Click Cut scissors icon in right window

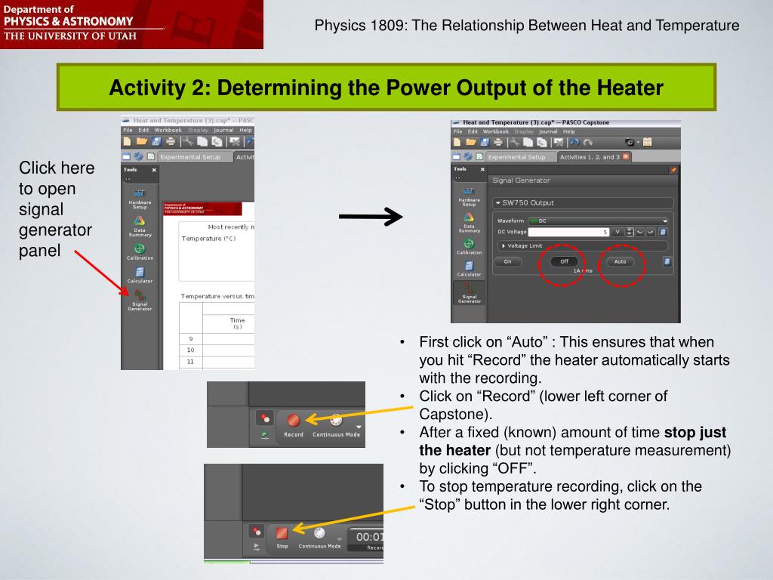(x=514, y=142)
